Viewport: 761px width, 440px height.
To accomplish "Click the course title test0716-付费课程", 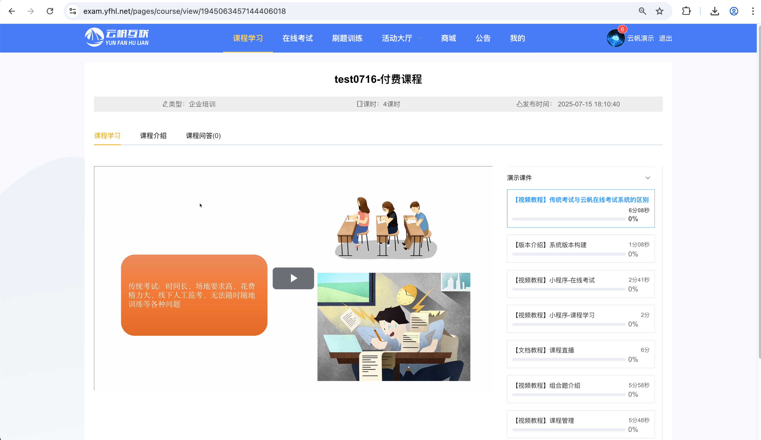I will point(378,79).
